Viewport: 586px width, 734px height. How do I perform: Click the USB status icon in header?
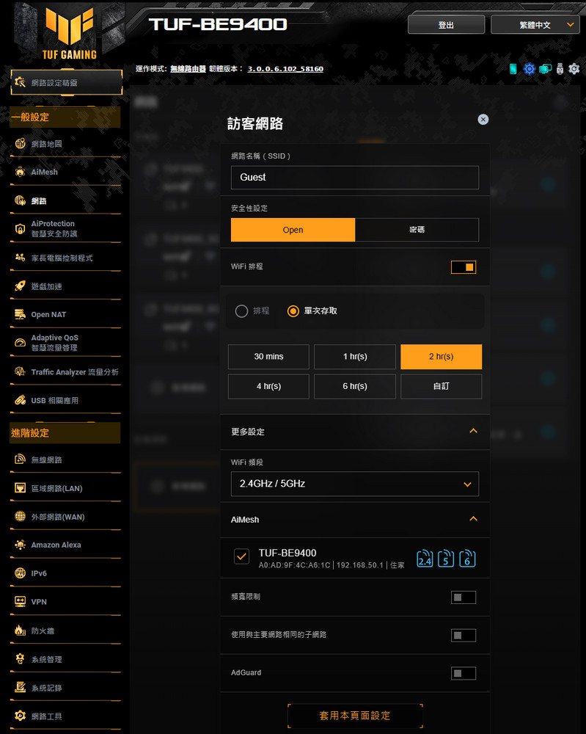560,69
